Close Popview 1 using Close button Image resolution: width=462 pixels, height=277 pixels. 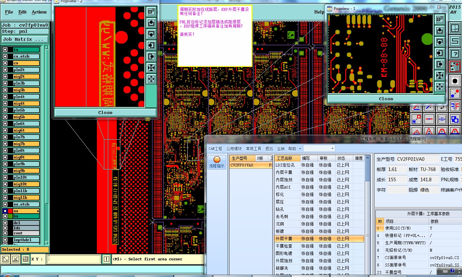[x=386, y=99]
